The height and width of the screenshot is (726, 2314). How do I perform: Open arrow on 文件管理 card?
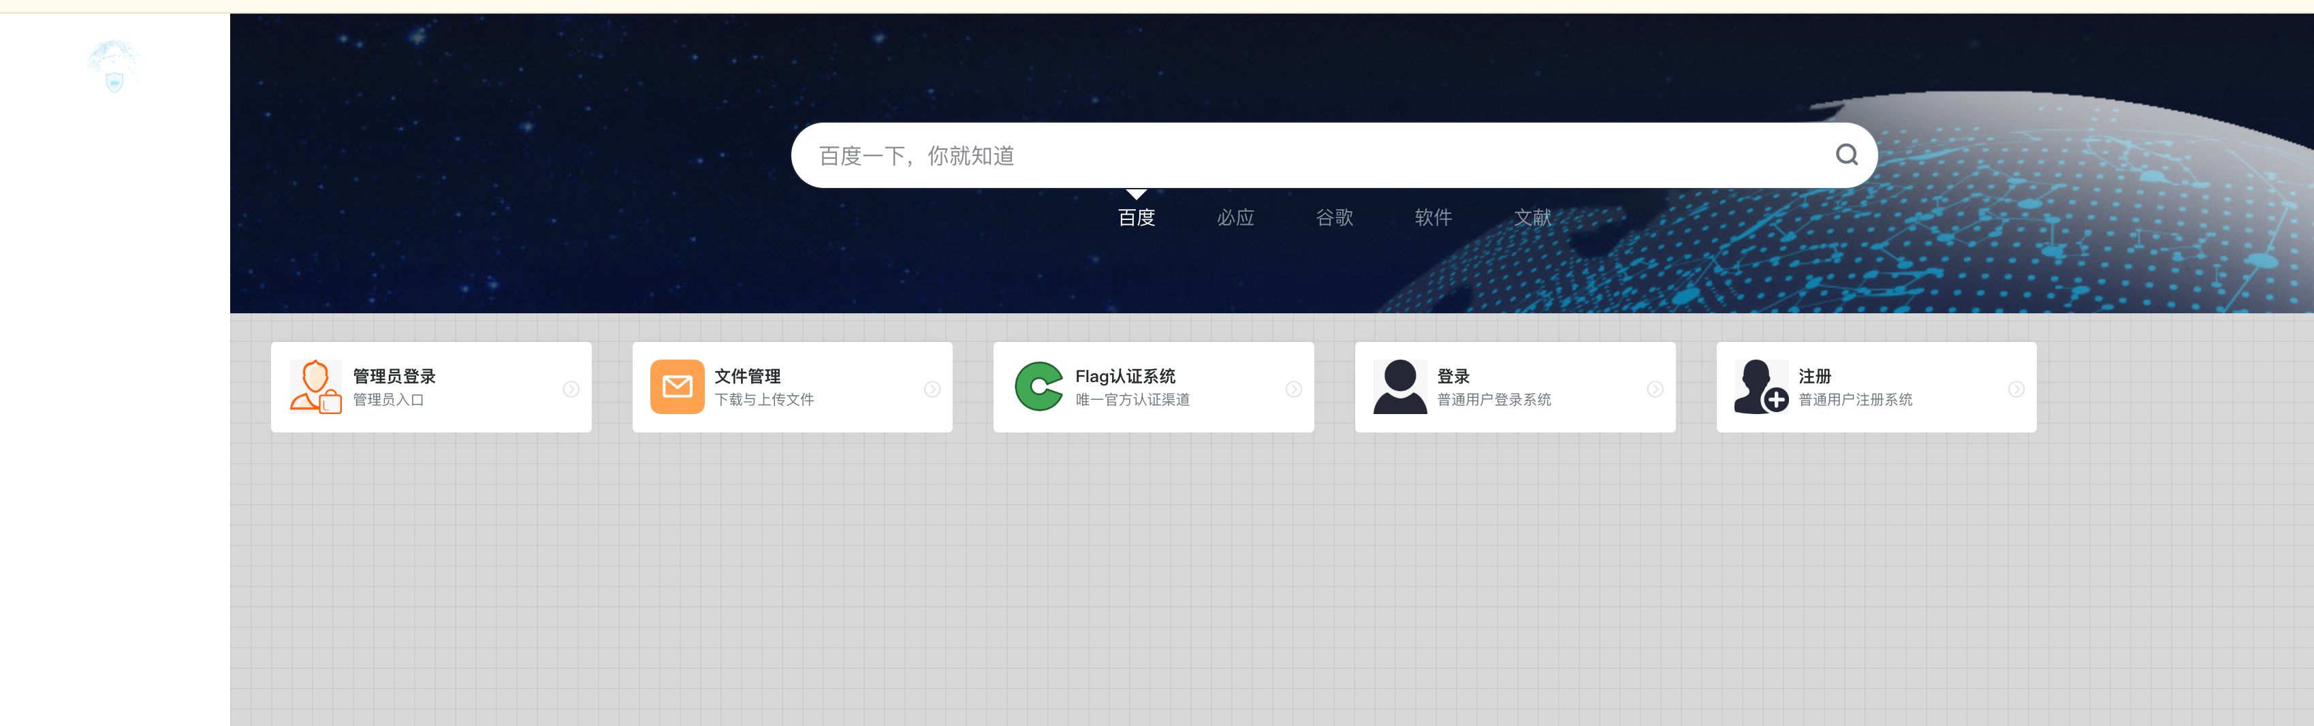coord(932,389)
